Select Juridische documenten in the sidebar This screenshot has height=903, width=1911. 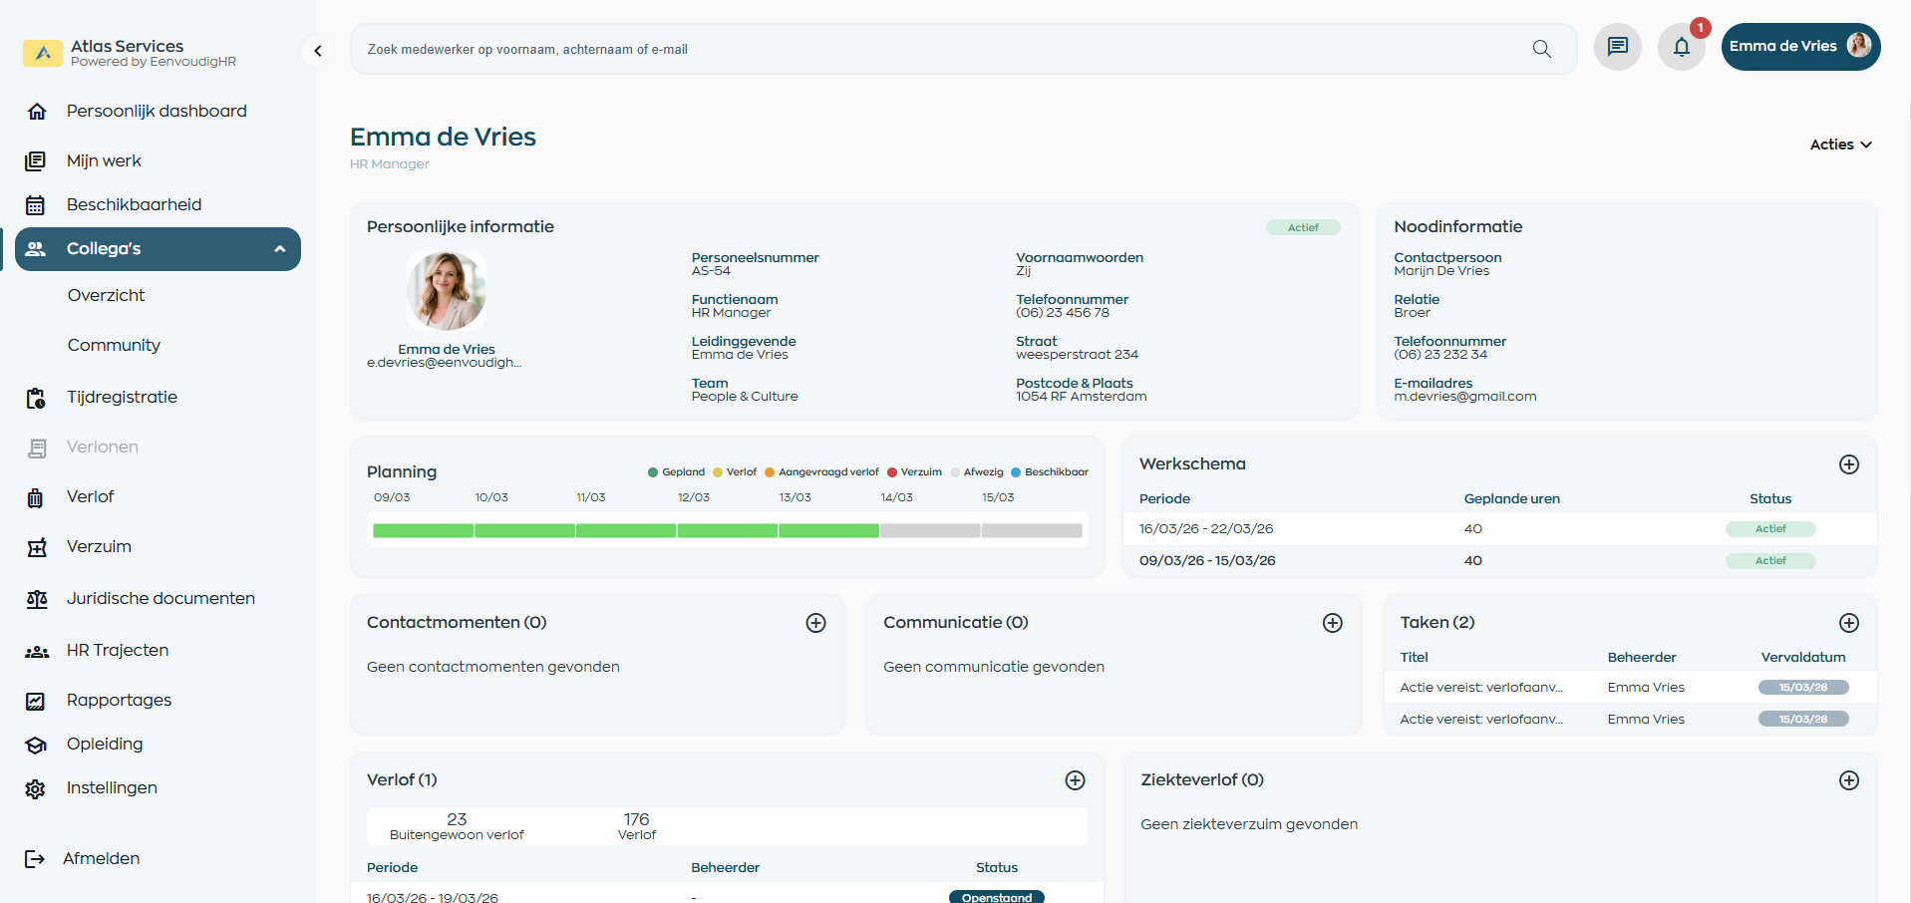[x=160, y=598]
